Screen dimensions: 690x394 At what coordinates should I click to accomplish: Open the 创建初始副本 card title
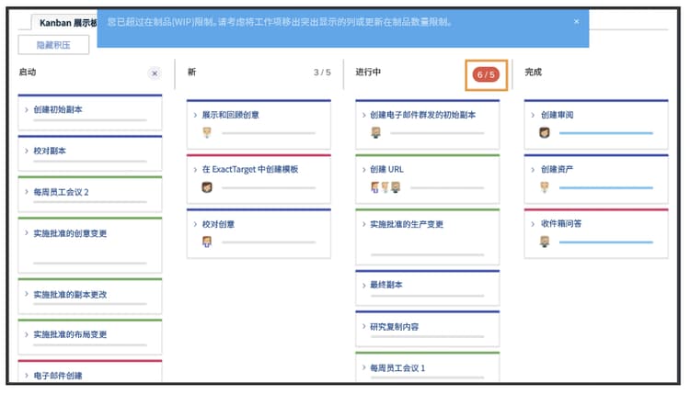click(58, 110)
